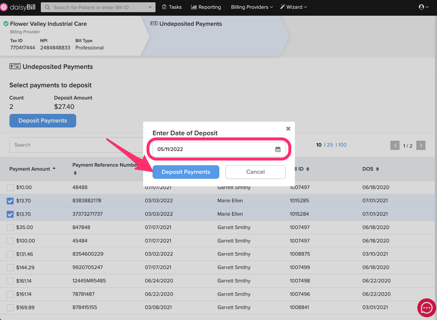Select the $100.00 payment checkbox
Viewport: 437px width, 320px height.
pos(10,241)
